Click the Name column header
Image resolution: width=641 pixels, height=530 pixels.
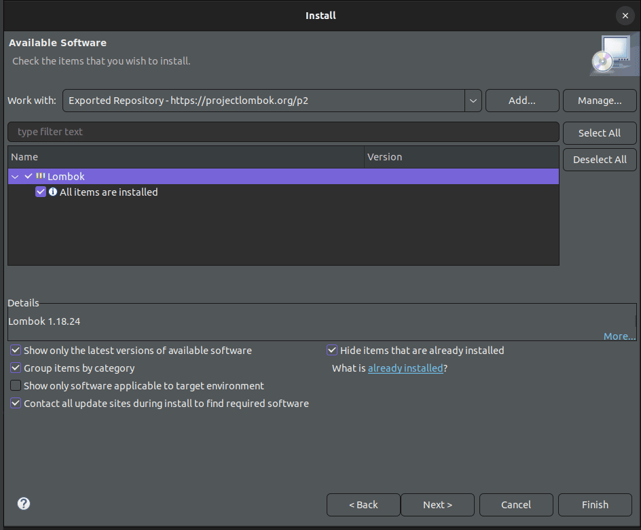[x=24, y=156]
